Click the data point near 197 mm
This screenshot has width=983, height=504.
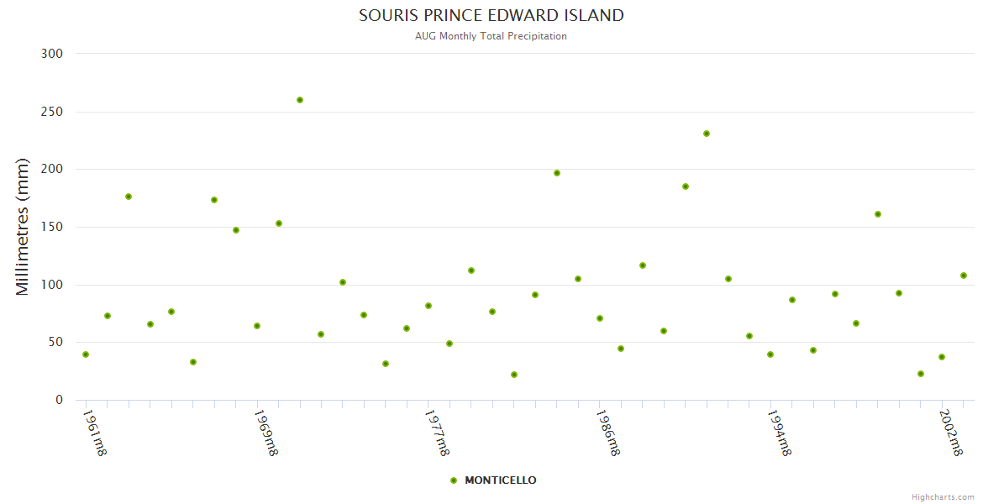point(557,173)
